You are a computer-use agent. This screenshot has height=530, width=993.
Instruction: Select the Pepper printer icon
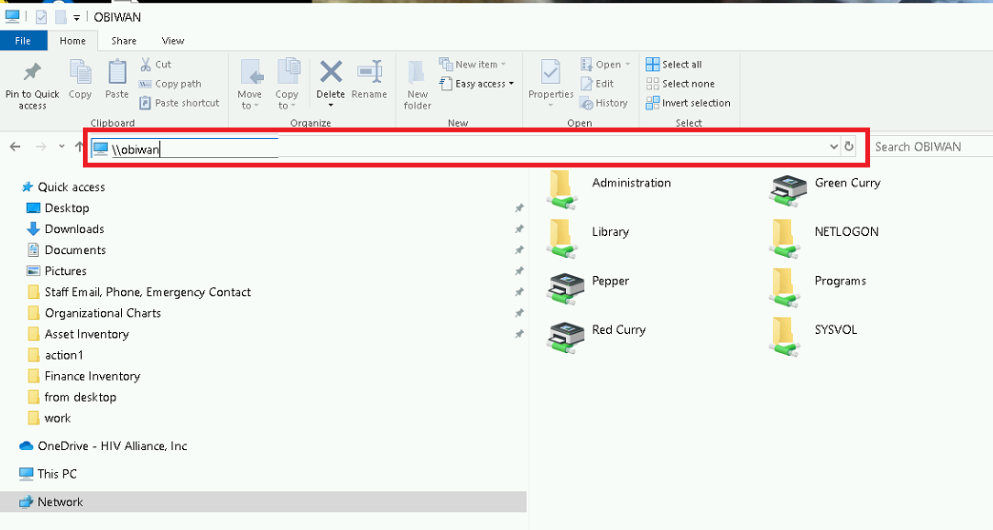[564, 289]
